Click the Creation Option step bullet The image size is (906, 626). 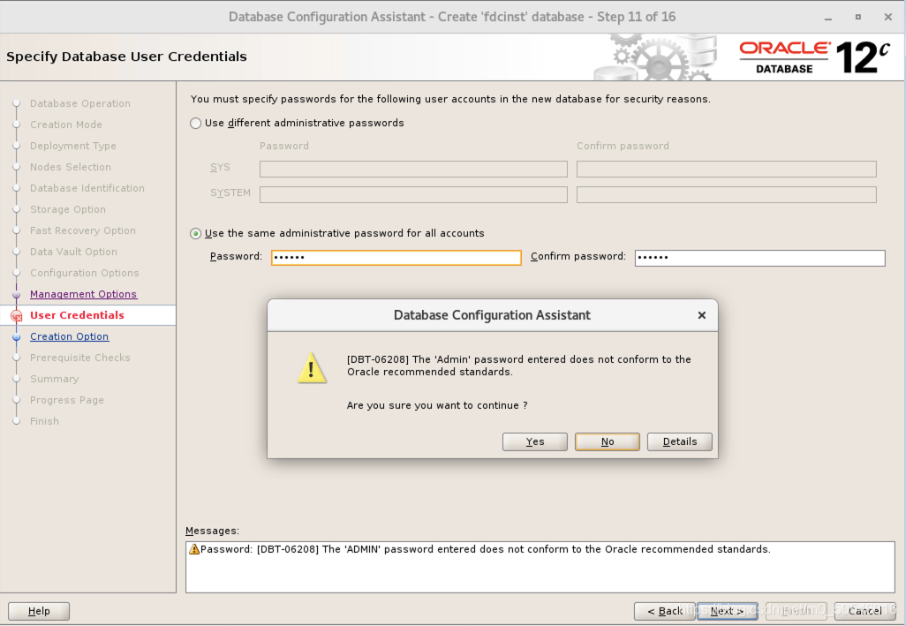[17, 336]
